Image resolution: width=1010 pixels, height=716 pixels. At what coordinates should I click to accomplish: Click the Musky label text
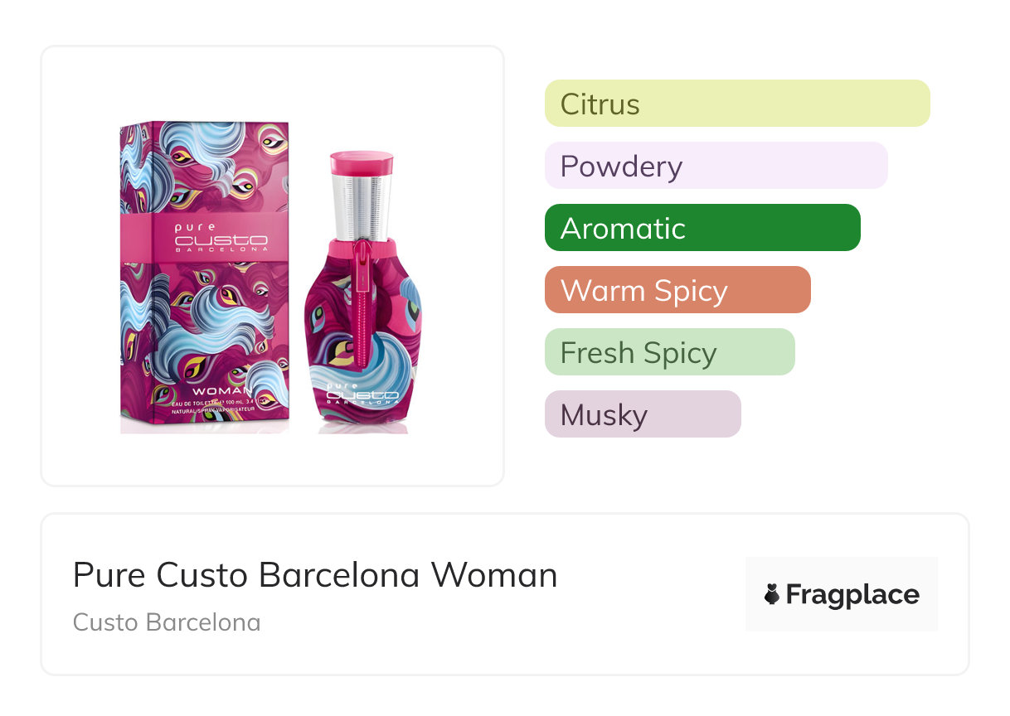pyautogui.click(x=604, y=415)
